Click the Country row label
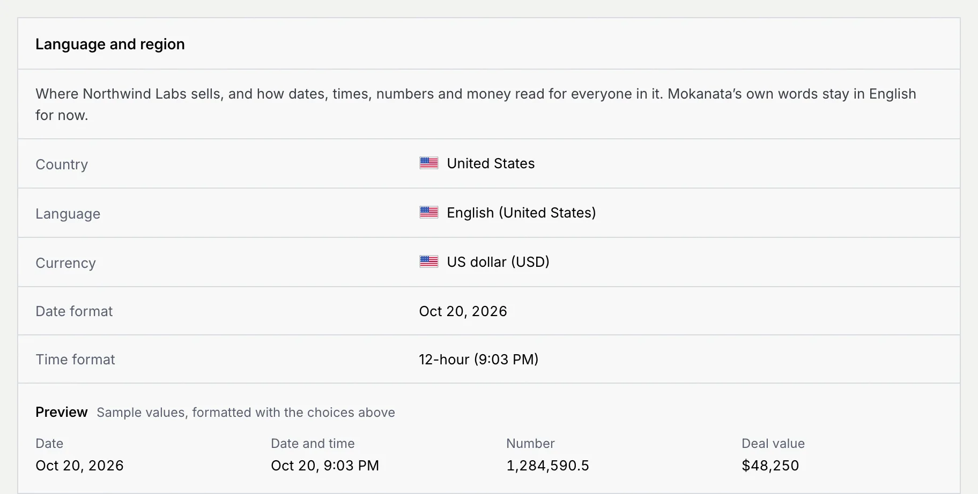978x494 pixels. pos(62,164)
